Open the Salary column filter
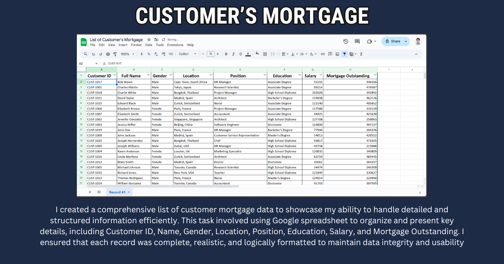This screenshot has height=264, width=504. point(321,75)
